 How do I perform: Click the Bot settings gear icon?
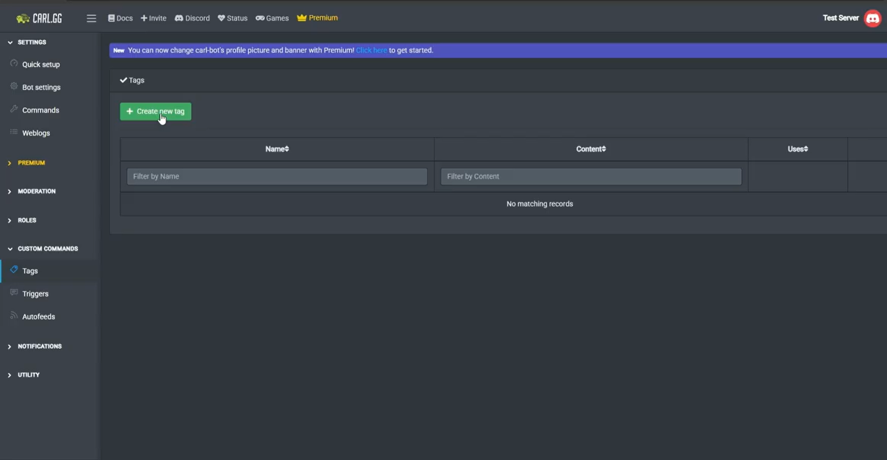click(14, 86)
